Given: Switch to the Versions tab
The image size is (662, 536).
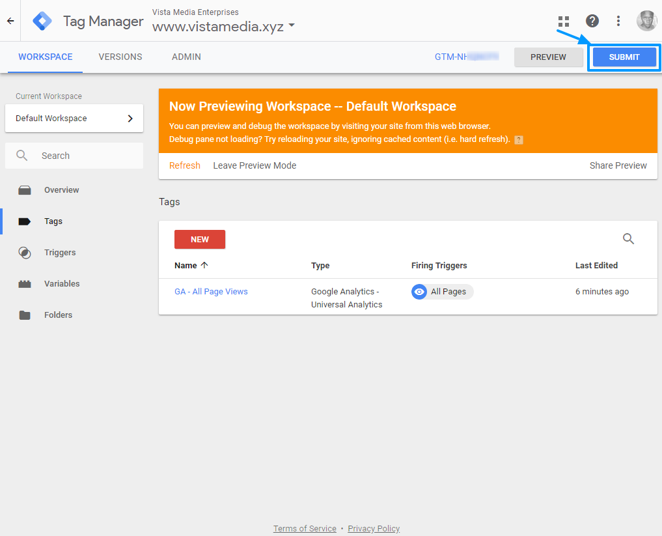Looking at the screenshot, I should tap(120, 57).
